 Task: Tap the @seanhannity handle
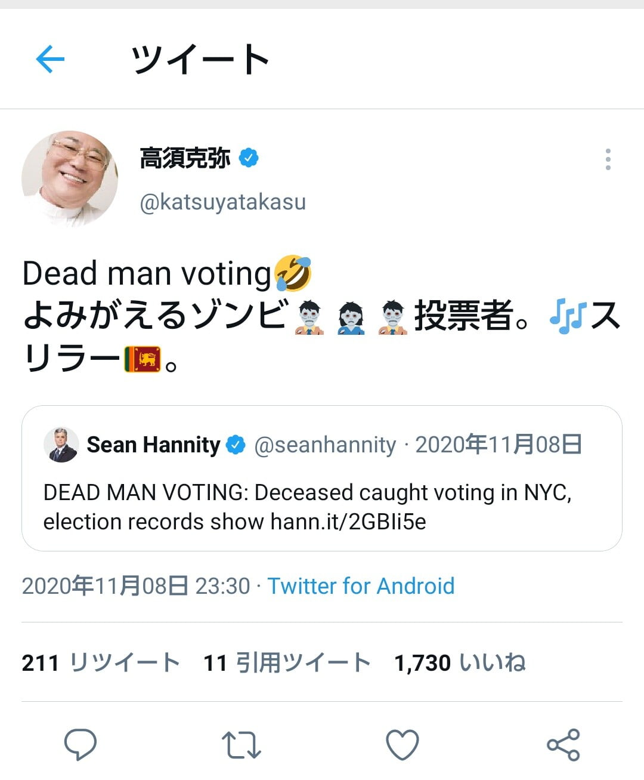325,445
